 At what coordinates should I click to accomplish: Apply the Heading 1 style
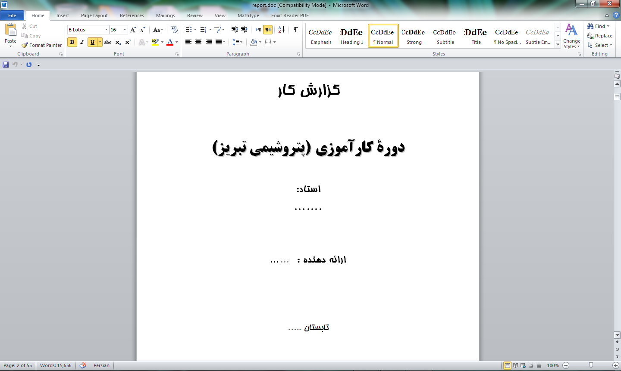click(352, 36)
